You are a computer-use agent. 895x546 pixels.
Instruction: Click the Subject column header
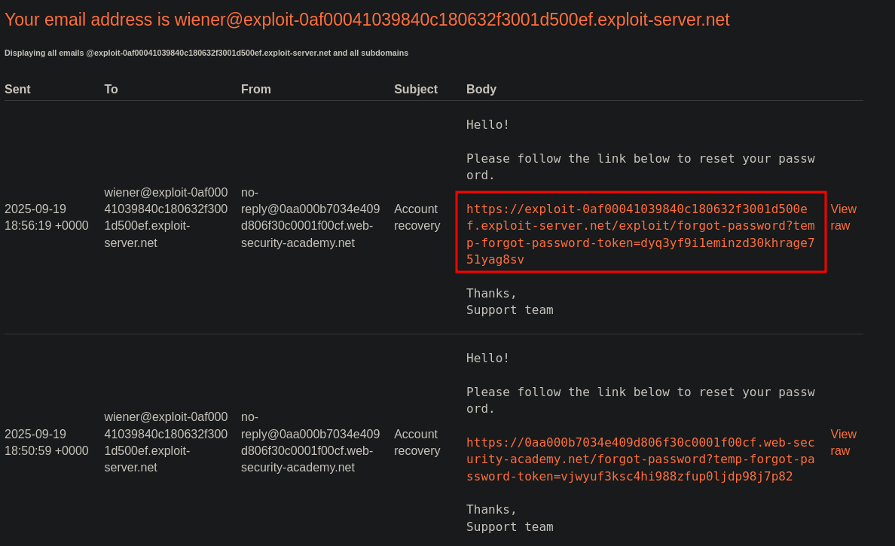(x=415, y=89)
